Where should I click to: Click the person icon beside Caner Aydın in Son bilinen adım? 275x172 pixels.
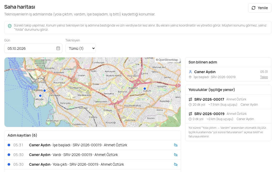click(x=190, y=72)
